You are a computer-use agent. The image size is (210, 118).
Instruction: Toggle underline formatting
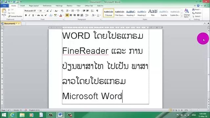[x=33, y=15]
